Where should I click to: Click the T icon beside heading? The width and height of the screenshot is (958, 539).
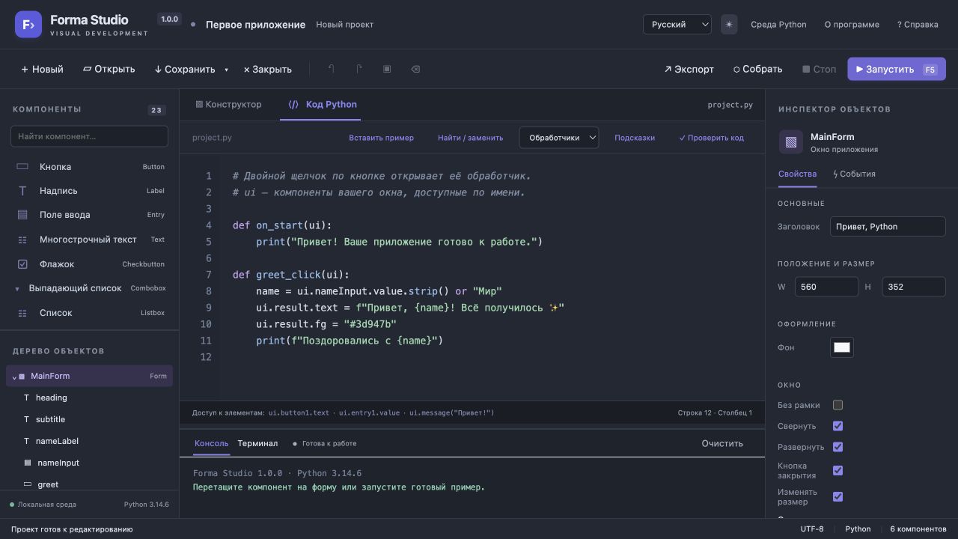tap(27, 398)
